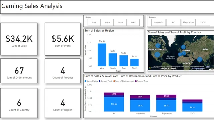Select the Nintendo product slicer
Image resolution: width=214 pixels, height=120 pixels.
point(158,22)
